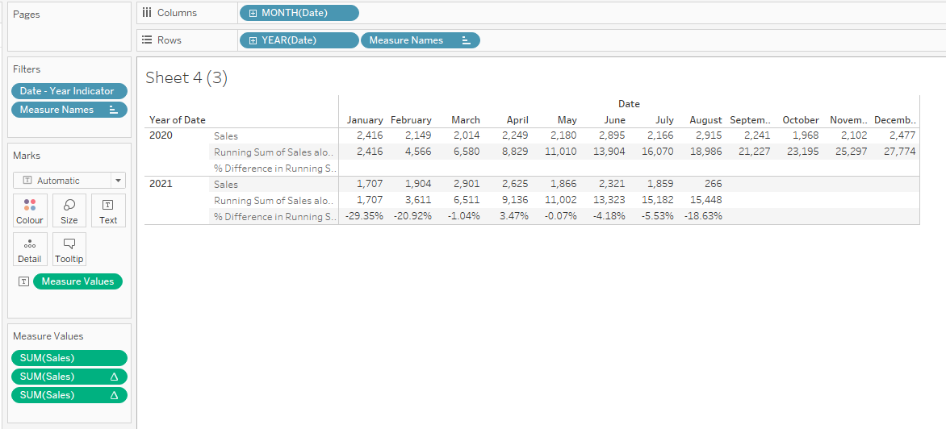
Task: Click the Sheet 4 (3) title
Action: tap(186, 77)
